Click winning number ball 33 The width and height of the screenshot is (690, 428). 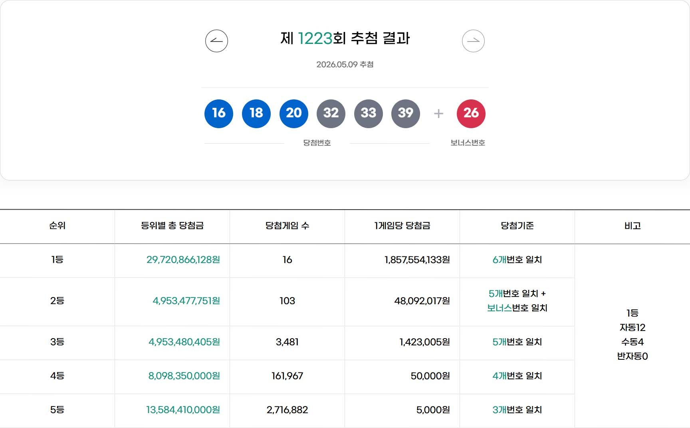tap(369, 114)
